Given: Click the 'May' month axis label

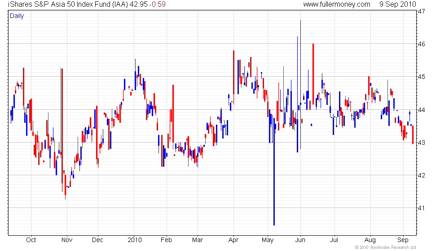Looking at the screenshot, I should pos(268,240).
